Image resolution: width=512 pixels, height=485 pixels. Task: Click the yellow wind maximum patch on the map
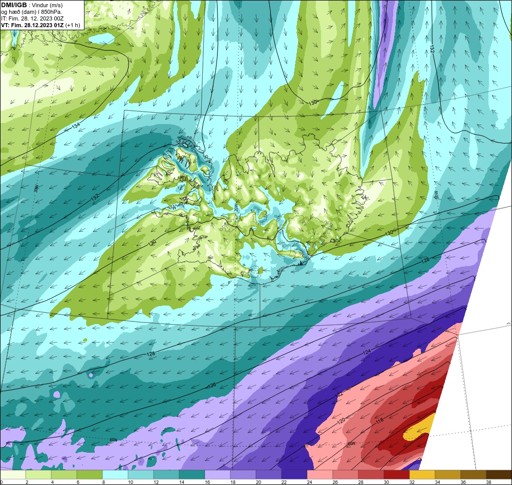420,428
